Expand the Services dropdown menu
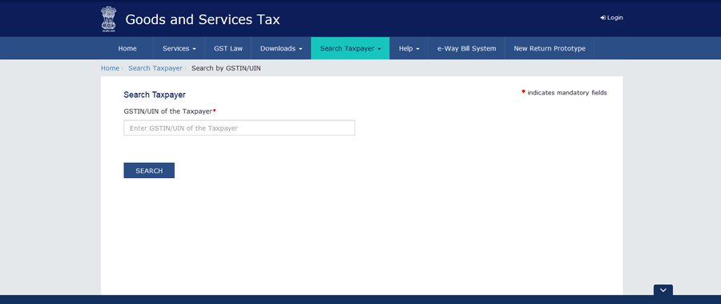This screenshot has height=304, width=721. coord(179,48)
